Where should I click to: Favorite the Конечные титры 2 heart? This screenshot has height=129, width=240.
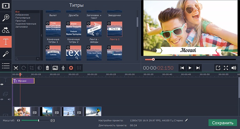[x=68, y=23]
